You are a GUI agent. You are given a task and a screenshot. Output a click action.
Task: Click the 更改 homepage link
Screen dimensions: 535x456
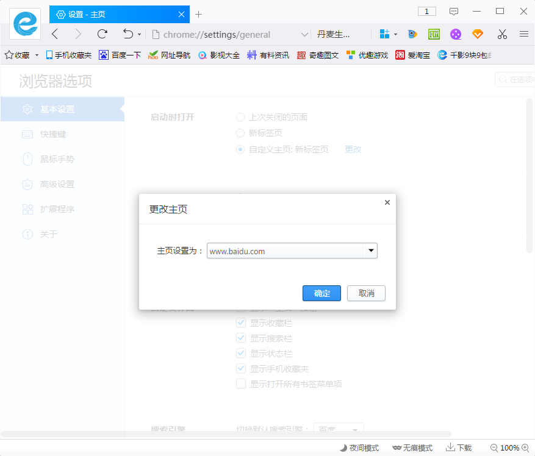point(353,149)
